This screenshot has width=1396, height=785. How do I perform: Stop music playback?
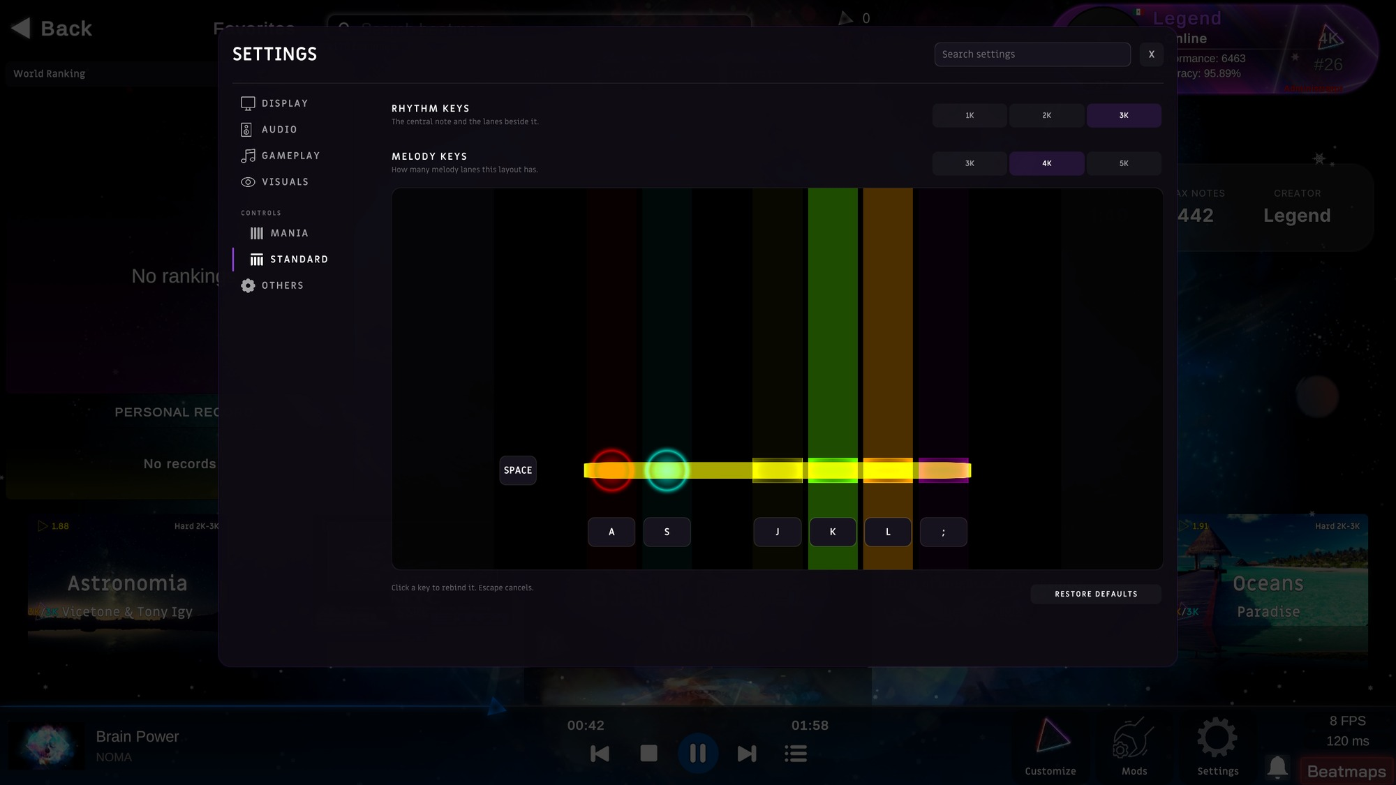[648, 754]
